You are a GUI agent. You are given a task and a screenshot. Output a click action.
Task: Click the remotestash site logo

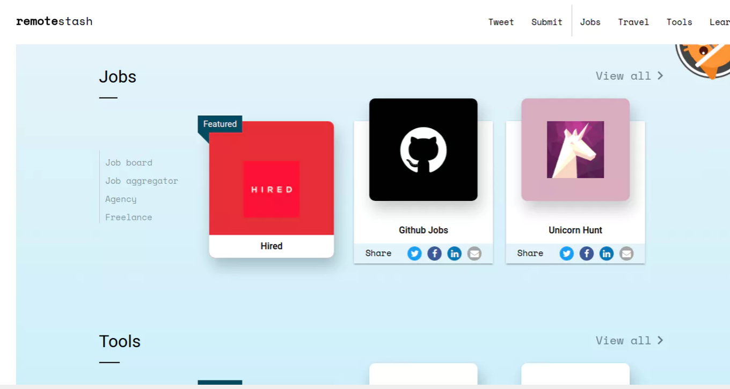pos(54,21)
